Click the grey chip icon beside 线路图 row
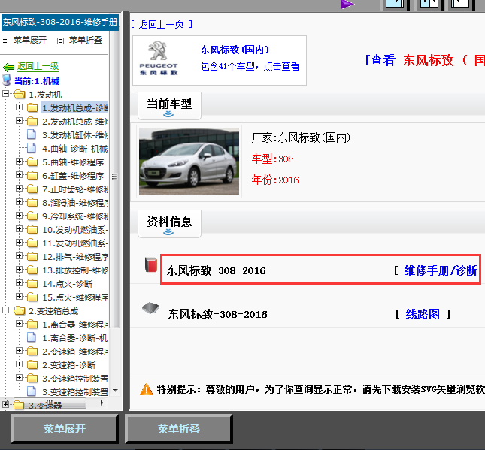Viewport: 485px width, 450px height. (150, 308)
